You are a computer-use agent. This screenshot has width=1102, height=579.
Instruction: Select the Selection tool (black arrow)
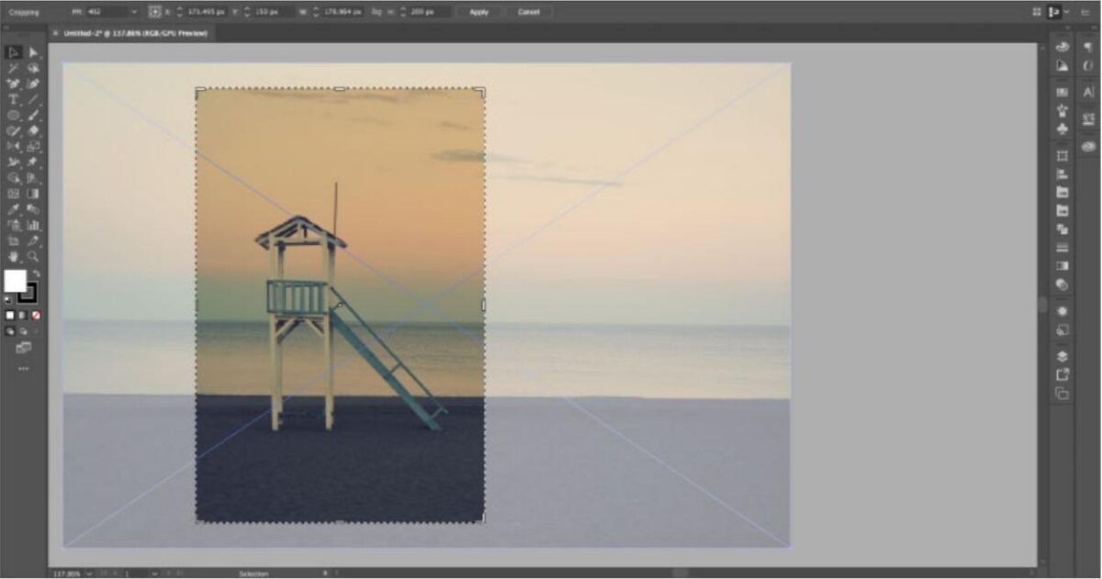(x=14, y=52)
